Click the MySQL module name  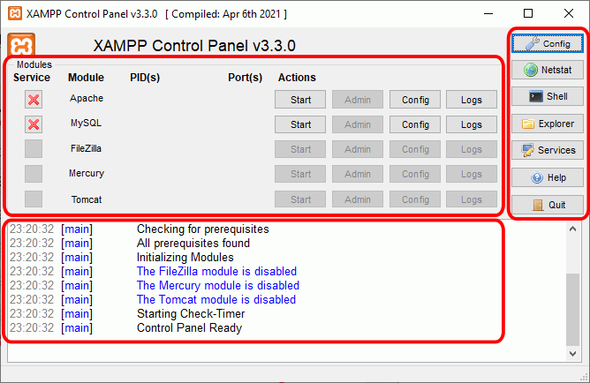click(x=87, y=123)
